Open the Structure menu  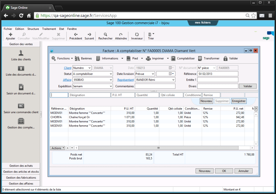pyautogui.click(x=33, y=29)
